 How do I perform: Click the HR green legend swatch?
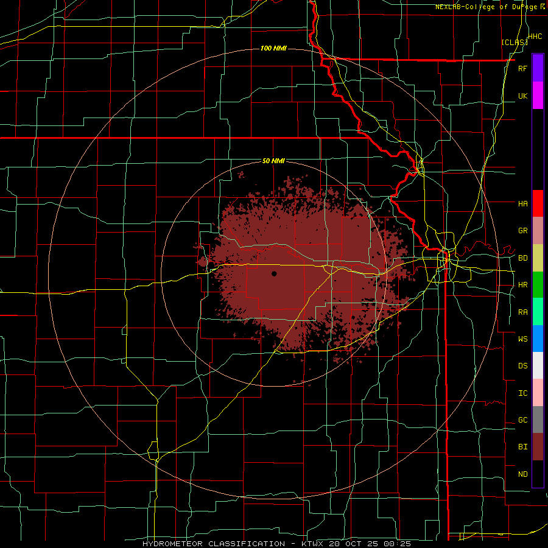(x=538, y=285)
